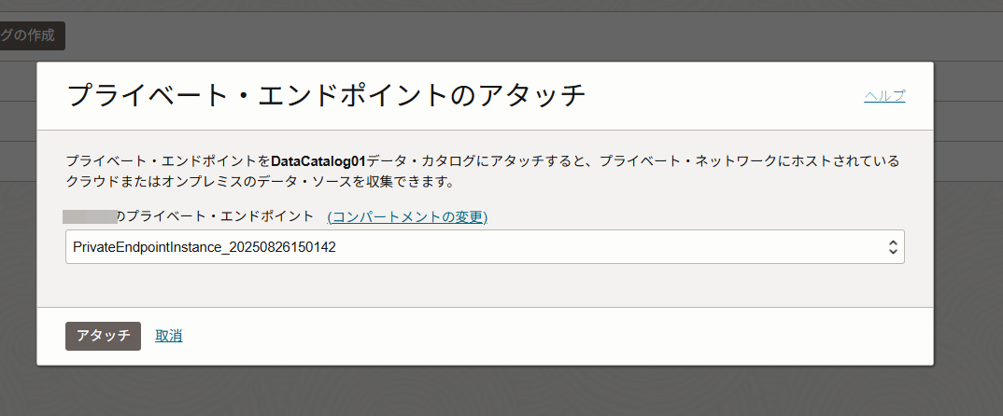1003x416 pixels.
Task: Click the up-down arrow icon of the dropdown
Action: [x=893, y=247]
